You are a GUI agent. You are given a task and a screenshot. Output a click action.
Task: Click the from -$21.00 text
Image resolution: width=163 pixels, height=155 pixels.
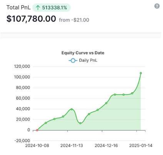click(x=74, y=20)
